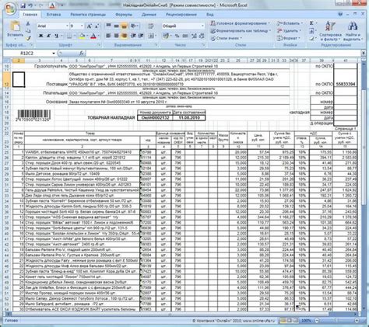Click the insert function fx icon

pyautogui.click(x=82, y=53)
